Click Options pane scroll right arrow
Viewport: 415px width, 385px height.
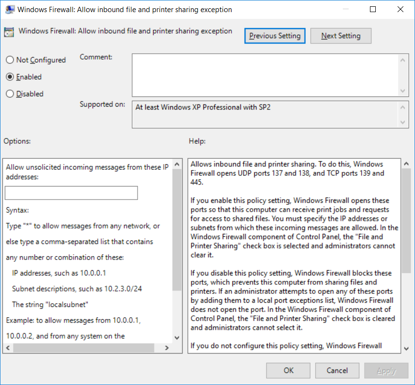tap(167, 348)
